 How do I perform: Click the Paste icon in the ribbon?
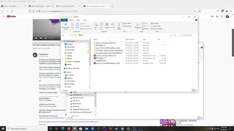77,25
